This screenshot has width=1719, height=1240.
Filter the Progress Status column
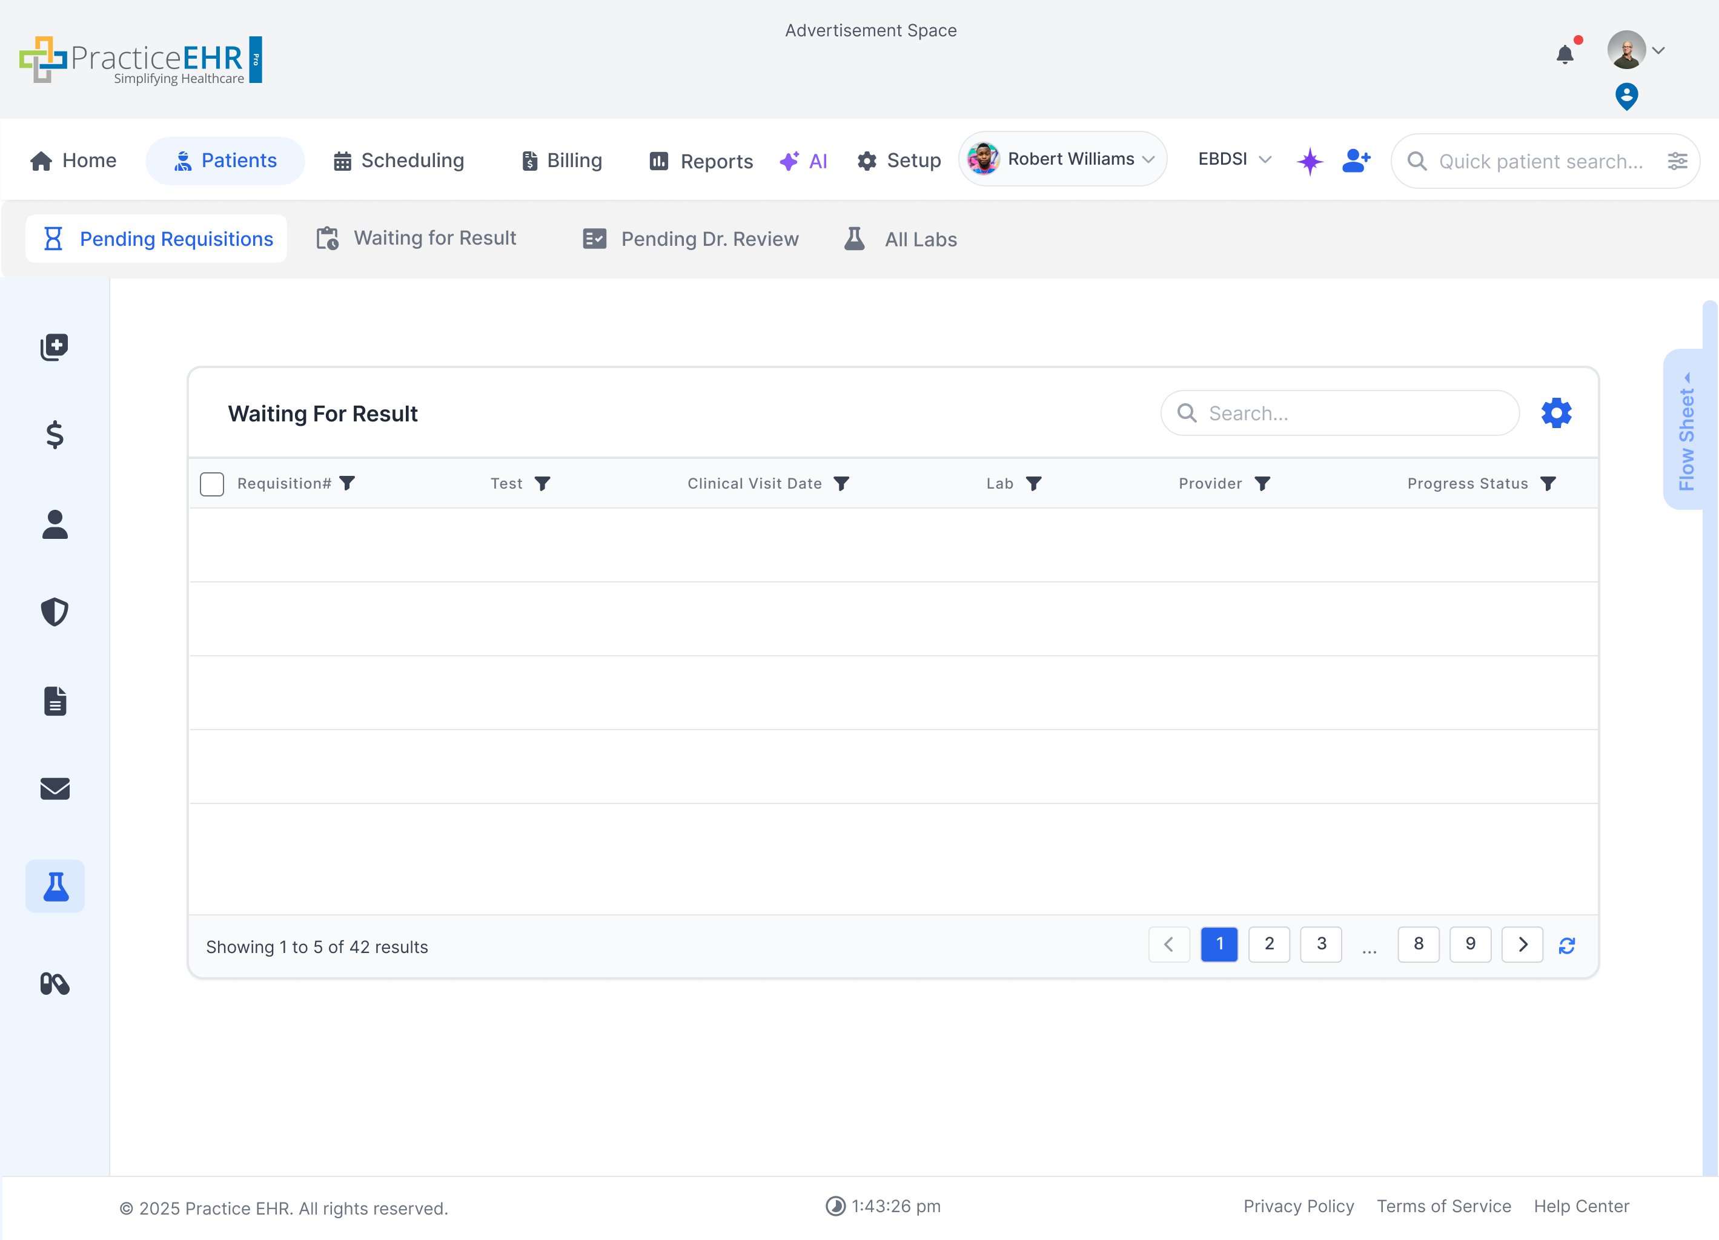coord(1548,483)
